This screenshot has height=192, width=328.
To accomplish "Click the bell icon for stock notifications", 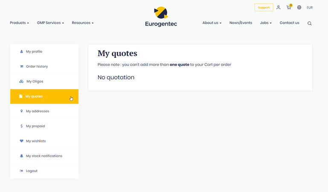I will pyautogui.click(x=22, y=156).
